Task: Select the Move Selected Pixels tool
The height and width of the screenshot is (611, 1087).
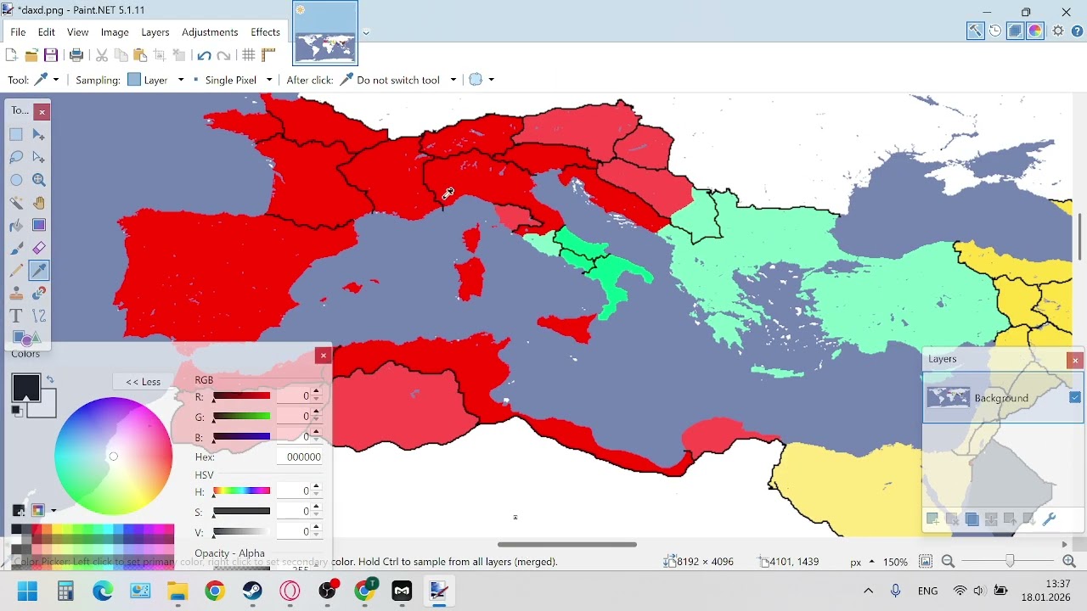Action: point(39,134)
